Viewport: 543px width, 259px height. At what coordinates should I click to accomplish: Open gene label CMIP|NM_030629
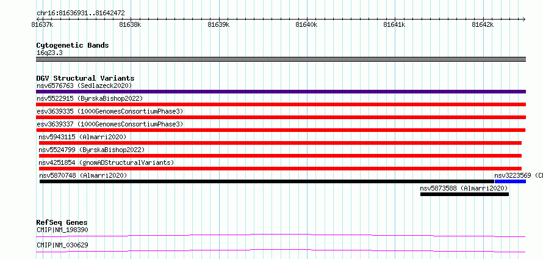[62, 245]
